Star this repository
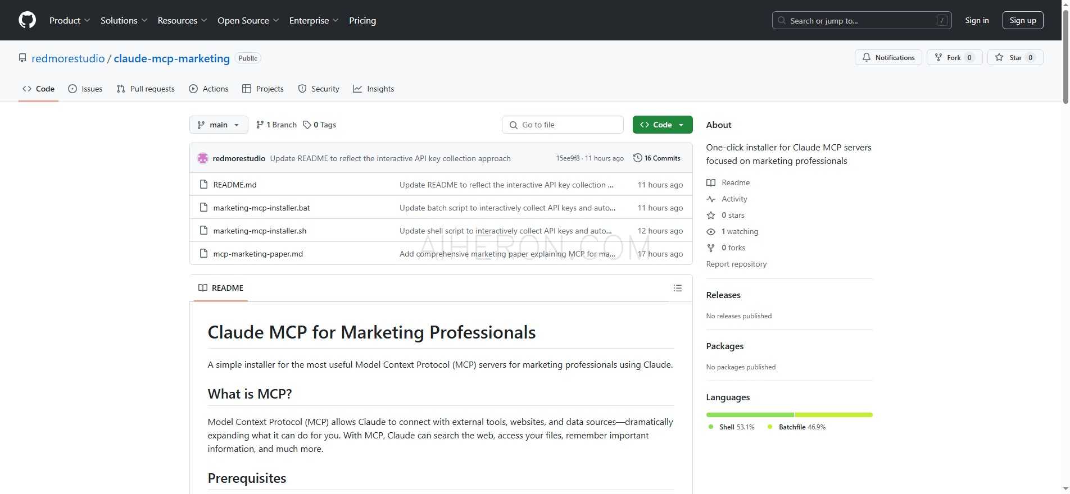This screenshot has height=494, width=1070. (1015, 57)
